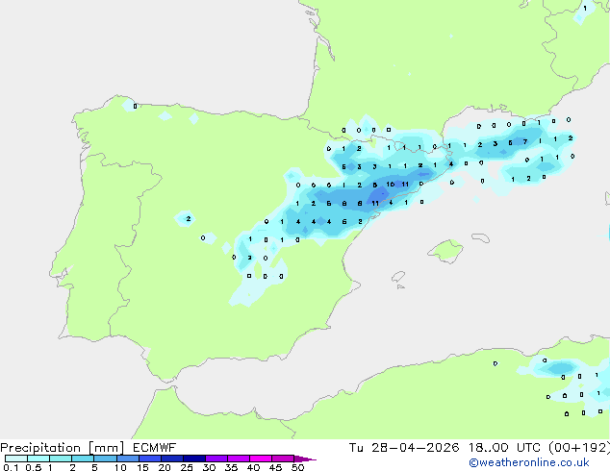
Task: Click the 30–35 mm purple legend swatch
Action: click(216, 459)
